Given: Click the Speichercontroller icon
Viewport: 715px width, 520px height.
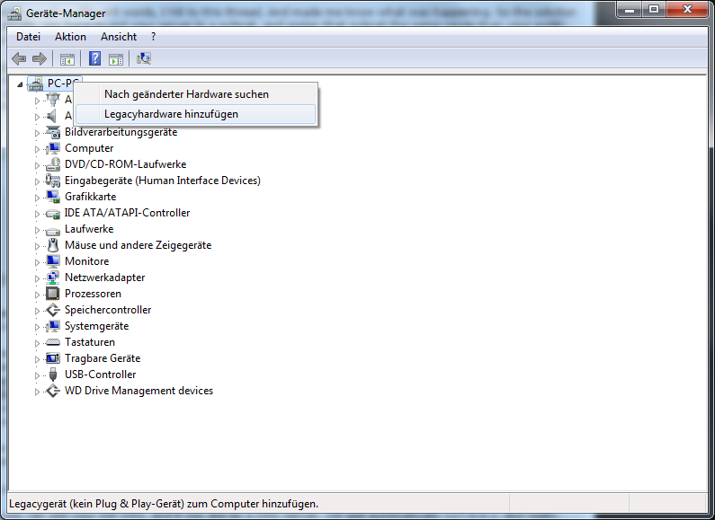Looking at the screenshot, I should (53, 310).
